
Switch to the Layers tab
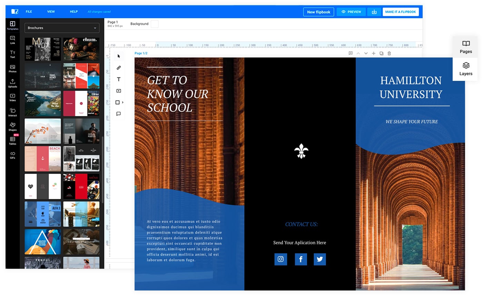coord(465,69)
